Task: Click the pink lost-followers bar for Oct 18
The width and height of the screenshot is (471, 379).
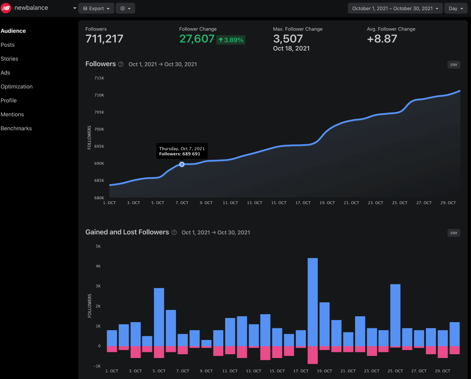Action: click(313, 355)
